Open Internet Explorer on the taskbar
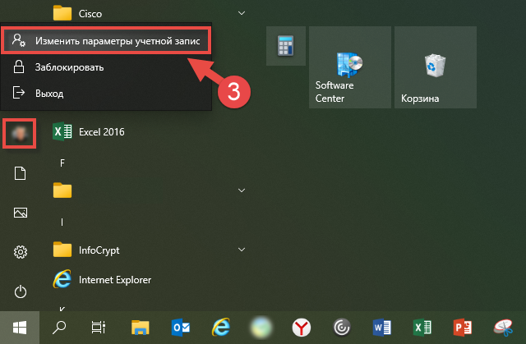The image size is (526, 344). tap(221, 328)
